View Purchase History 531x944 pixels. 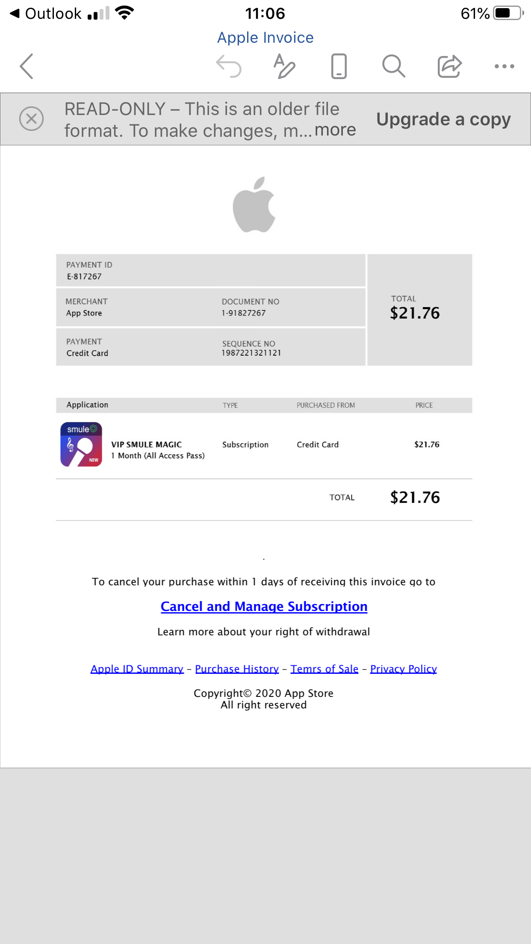tap(237, 668)
